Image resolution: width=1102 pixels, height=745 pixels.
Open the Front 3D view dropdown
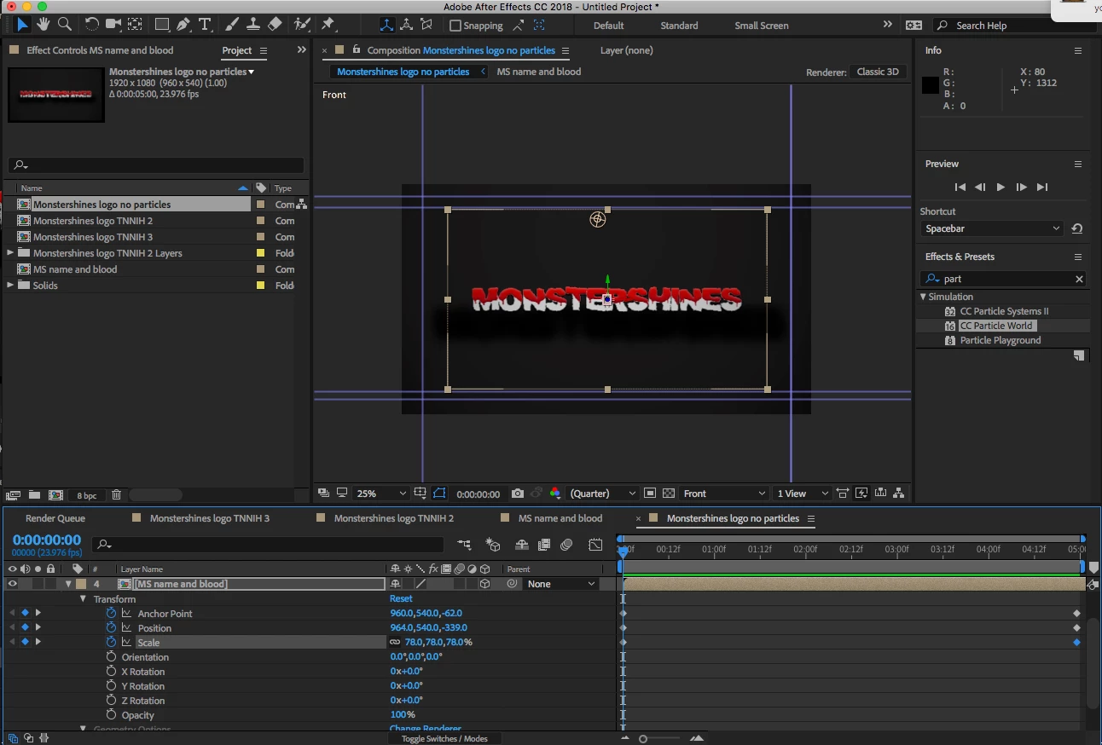coord(724,494)
